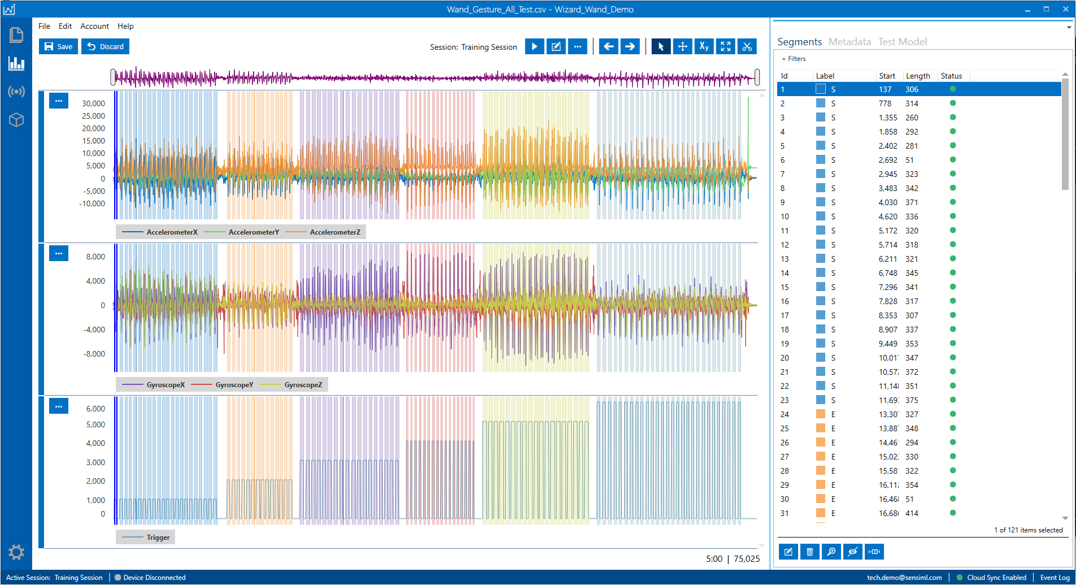Click the fit to screen tool
Image resolution: width=1076 pixels, height=585 pixels.
coord(725,46)
